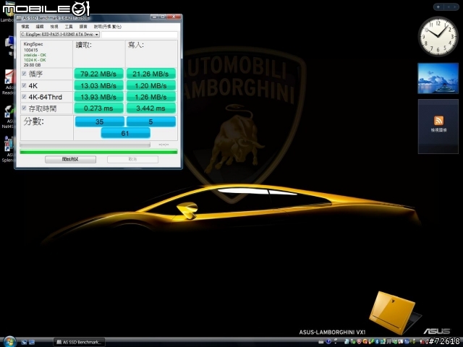Click the 3.442 ms write access time
The height and width of the screenshot is (347, 463).
click(x=151, y=108)
